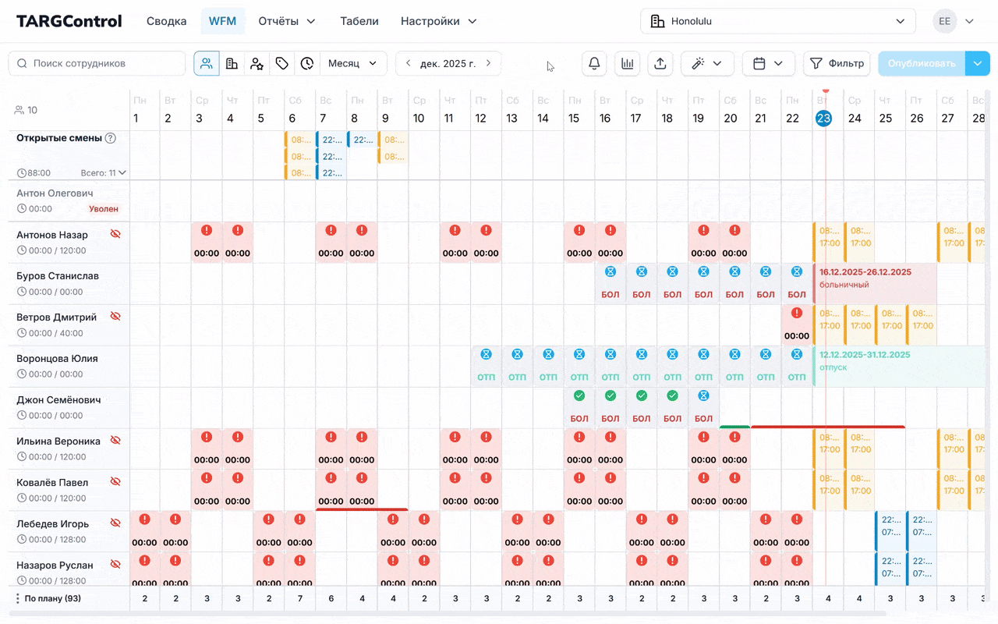Click the Фильтр button
Viewport: 998px width, 624px height.
coord(837,63)
